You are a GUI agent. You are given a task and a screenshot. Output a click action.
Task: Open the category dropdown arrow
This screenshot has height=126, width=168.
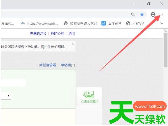click(x=8, y=95)
